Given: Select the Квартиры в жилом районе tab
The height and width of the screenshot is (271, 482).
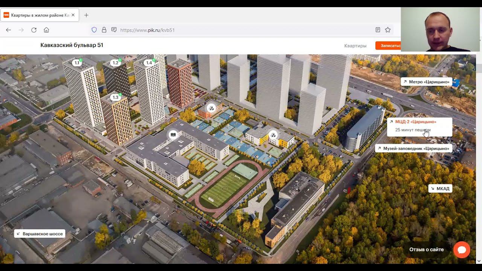Looking at the screenshot, I should (x=40, y=15).
